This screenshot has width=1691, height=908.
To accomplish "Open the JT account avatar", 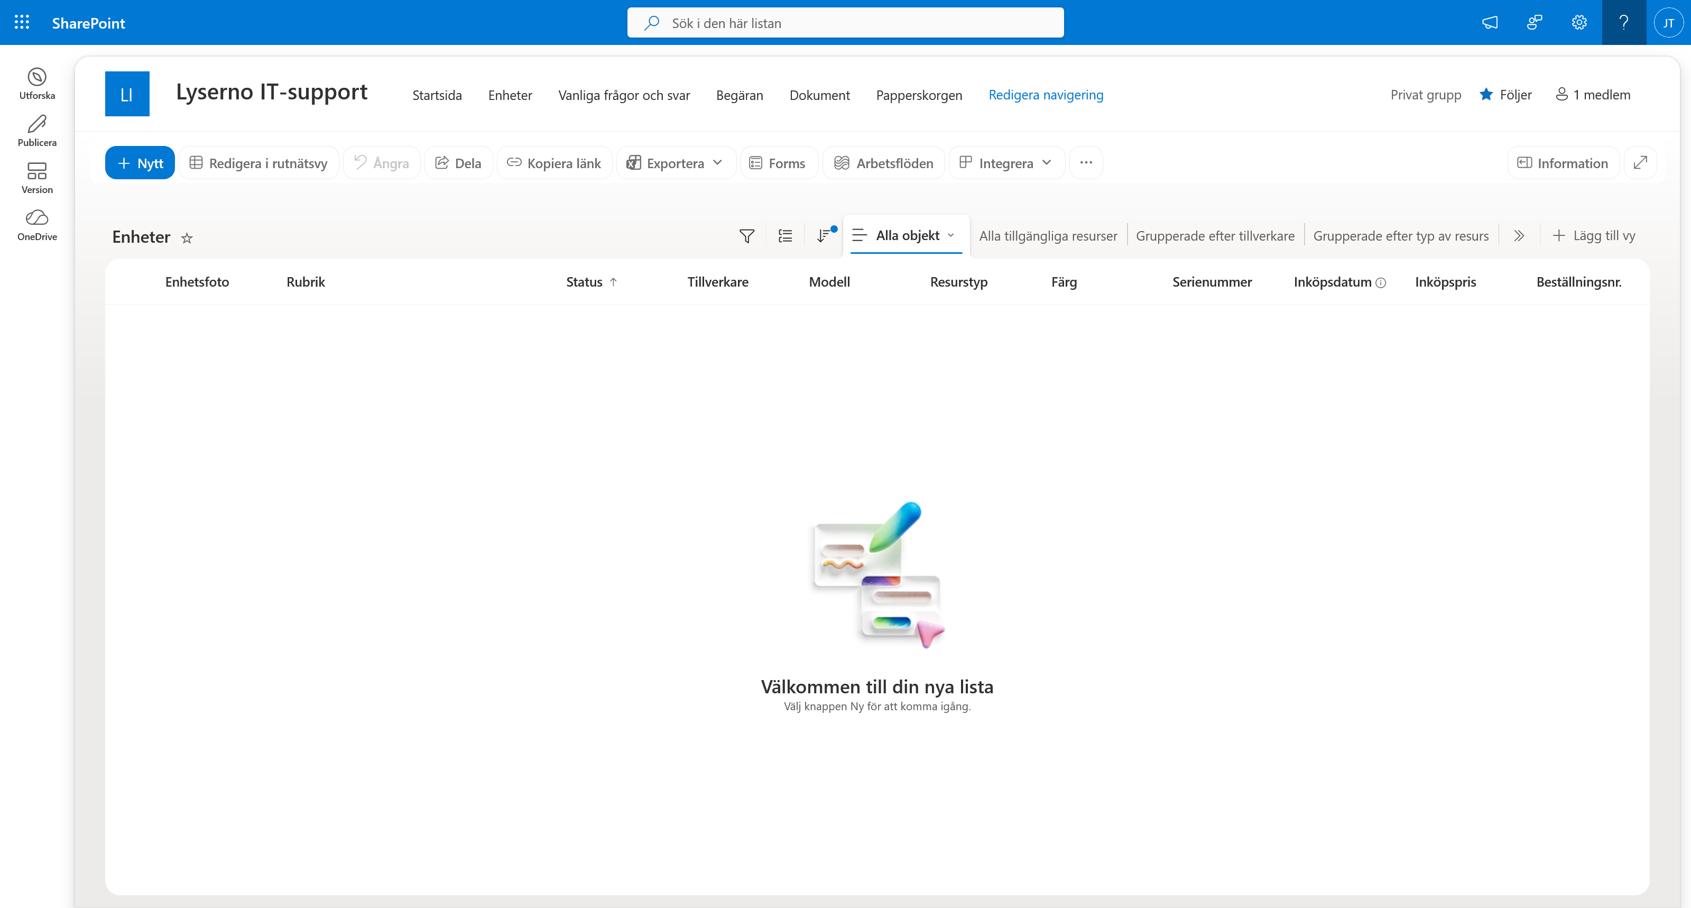I will [x=1668, y=22].
